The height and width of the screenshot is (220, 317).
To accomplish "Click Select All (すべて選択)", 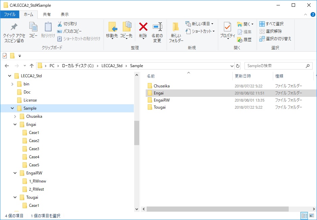I will click(x=271, y=24).
